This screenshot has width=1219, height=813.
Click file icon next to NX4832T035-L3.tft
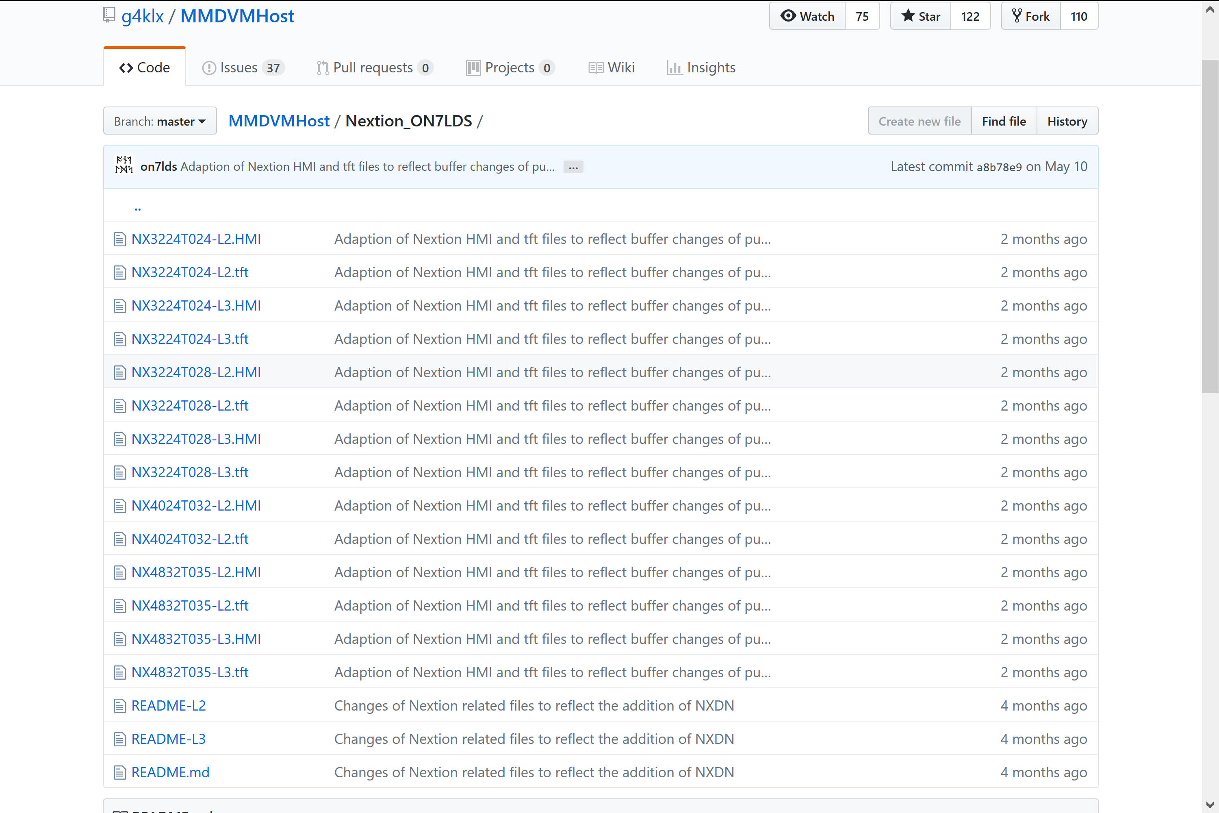[x=120, y=672]
